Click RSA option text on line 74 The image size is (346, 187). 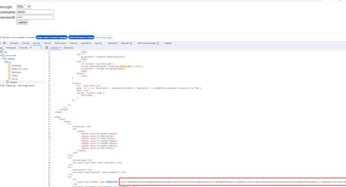(103, 148)
